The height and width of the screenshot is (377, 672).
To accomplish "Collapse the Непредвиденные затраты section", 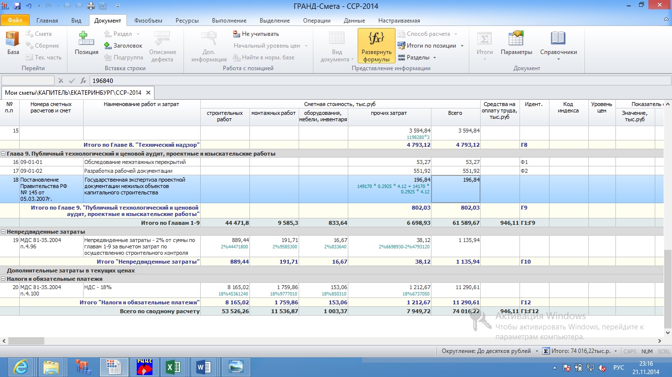I will point(3,232).
